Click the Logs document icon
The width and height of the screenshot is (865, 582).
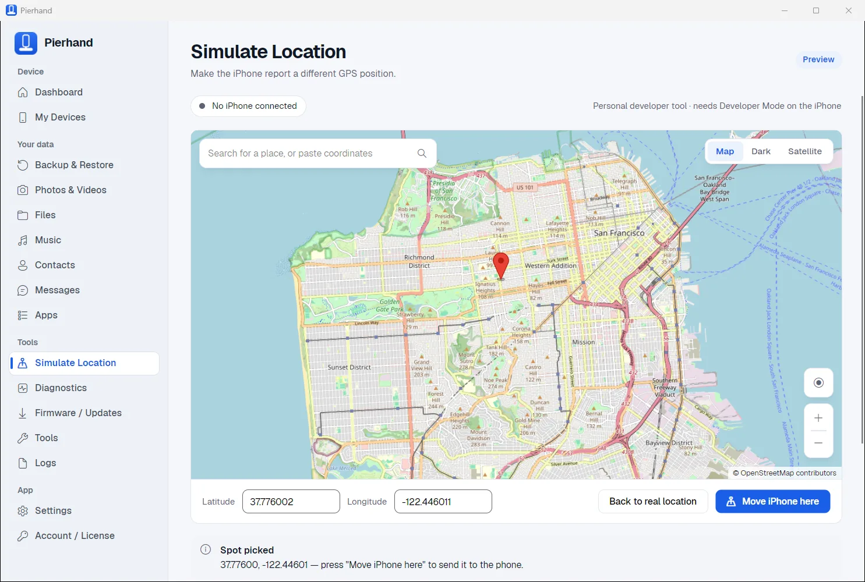tap(23, 463)
